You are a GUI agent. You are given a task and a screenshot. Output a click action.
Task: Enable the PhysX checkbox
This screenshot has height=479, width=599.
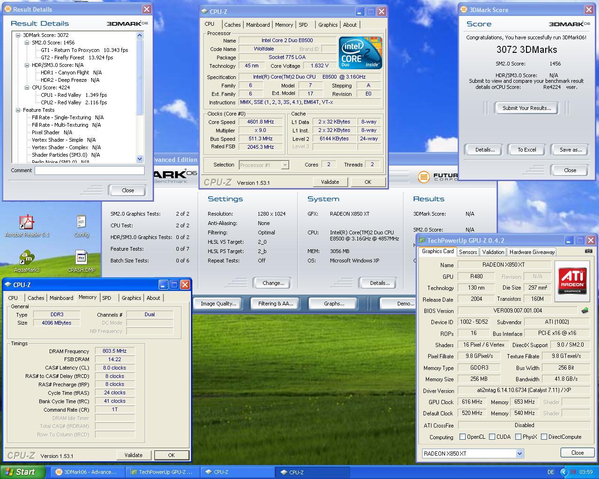point(518,436)
